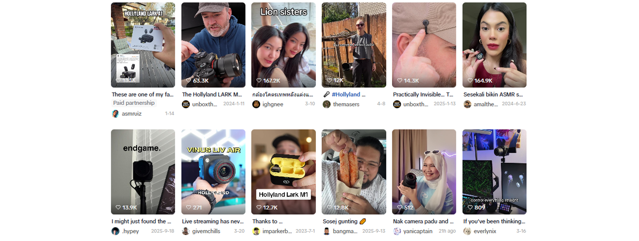The height and width of the screenshot is (241, 639).
Task: Click everlynix avatar icon
Action: click(x=467, y=231)
